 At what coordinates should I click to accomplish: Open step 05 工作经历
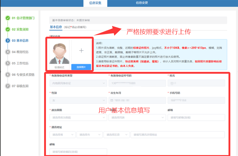point(20,63)
